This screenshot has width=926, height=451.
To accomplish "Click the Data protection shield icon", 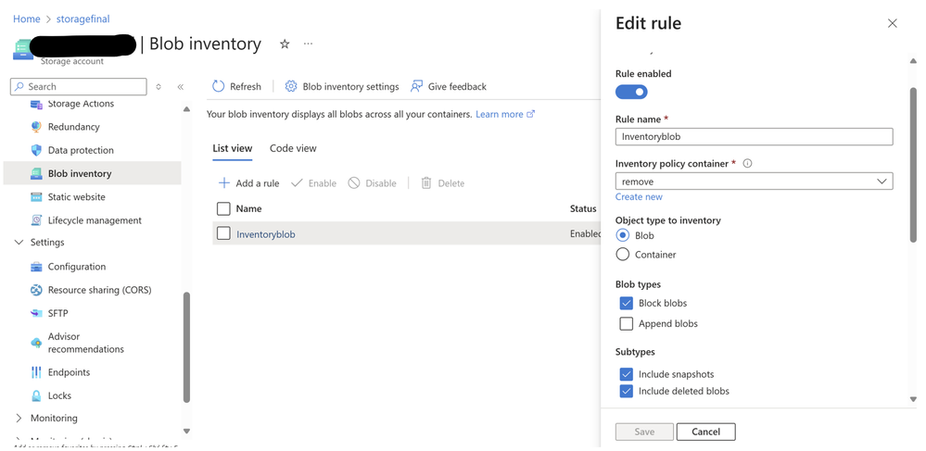I will (x=37, y=150).
